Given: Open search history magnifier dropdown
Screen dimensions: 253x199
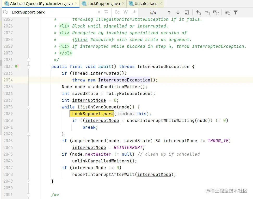Looking at the screenshot, I should pos(5,12).
